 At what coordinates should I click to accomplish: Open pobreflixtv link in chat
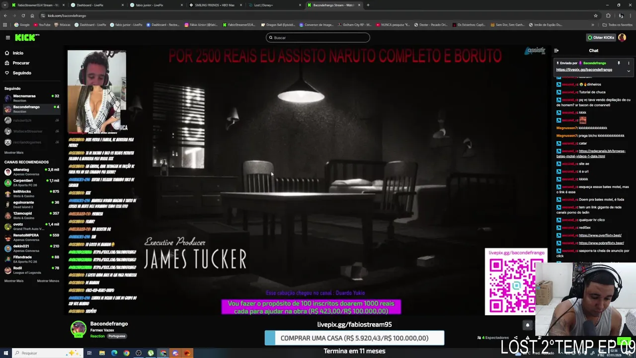pyautogui.click(x=601, y=243)
